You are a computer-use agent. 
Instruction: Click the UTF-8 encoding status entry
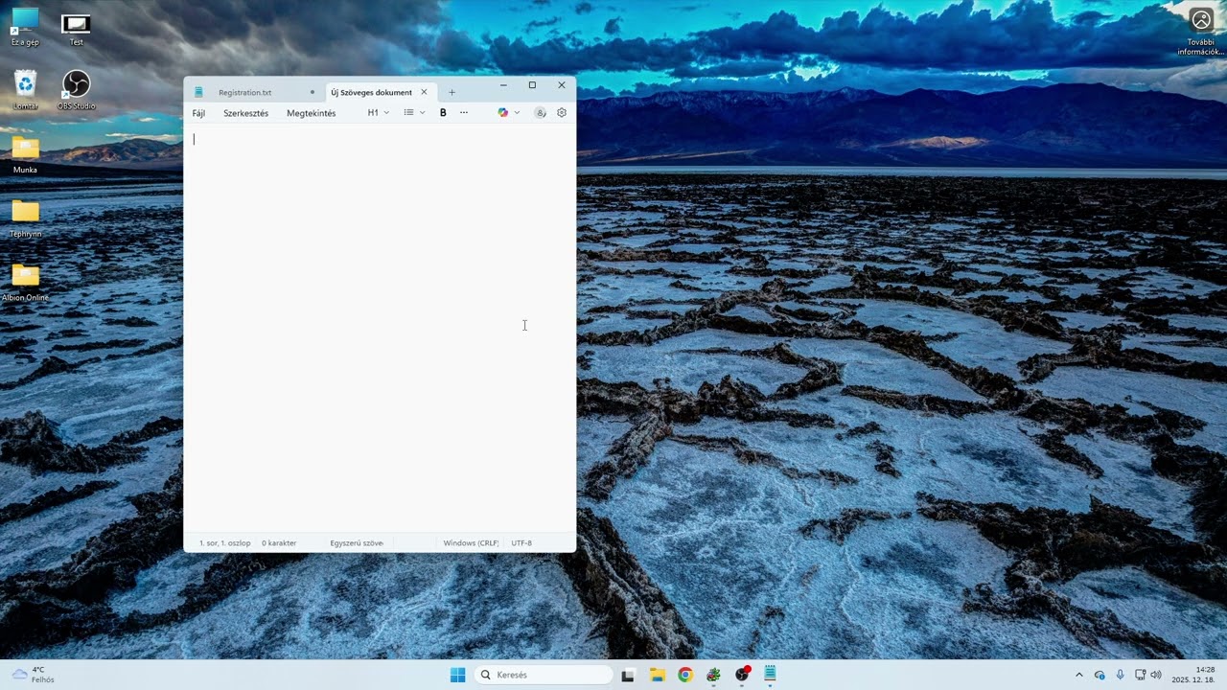tap(521, 543)
